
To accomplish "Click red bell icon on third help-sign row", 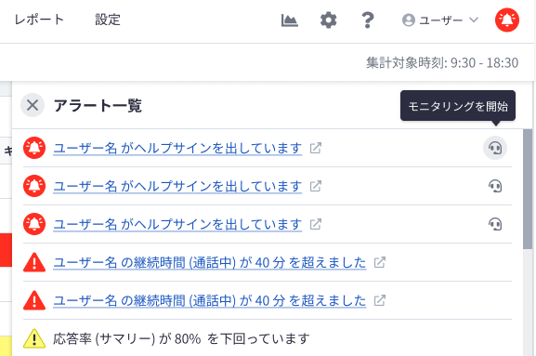I will (x=34, y=224).
